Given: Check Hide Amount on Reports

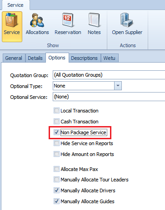Looking at the screenshot, I should pyautogui.click(x=56, y=154).
